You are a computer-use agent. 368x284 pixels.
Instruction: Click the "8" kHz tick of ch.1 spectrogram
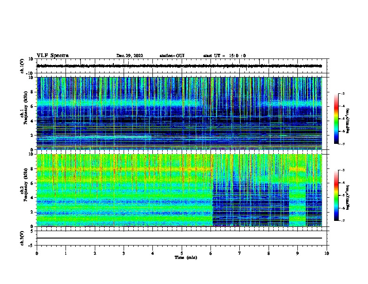coord(32,92)
